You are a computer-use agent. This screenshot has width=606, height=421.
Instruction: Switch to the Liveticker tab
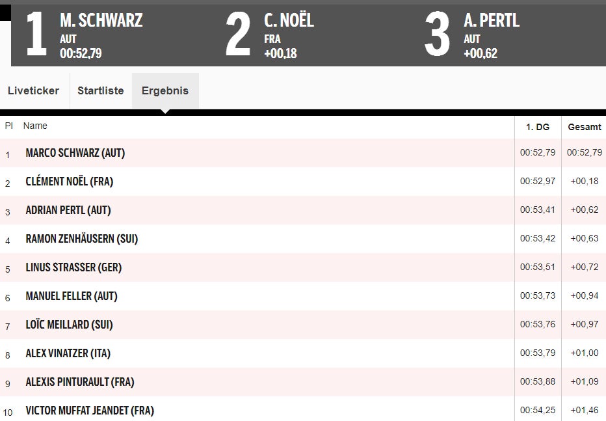pyautogui.click(x=33, y=91)
